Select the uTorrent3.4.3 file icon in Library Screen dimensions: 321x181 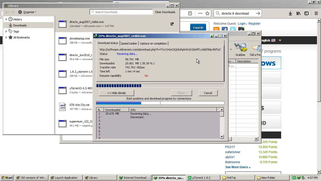(x=62, y=90)
